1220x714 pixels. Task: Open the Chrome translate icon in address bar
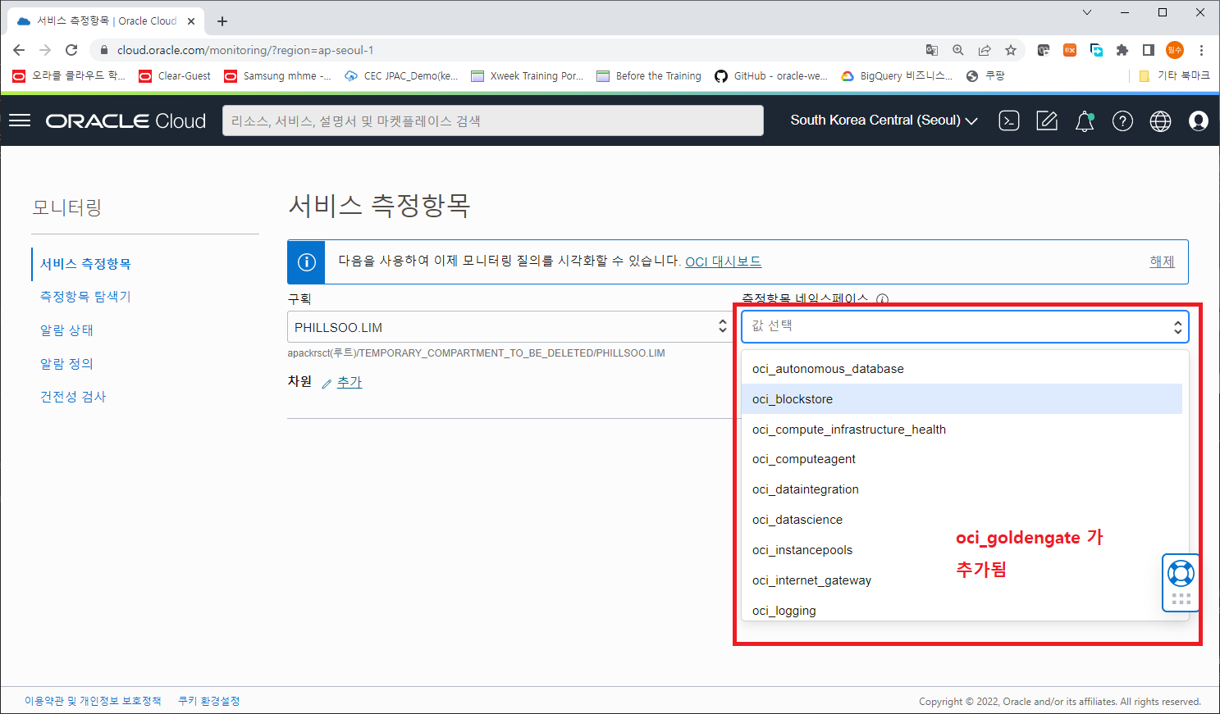tap(932, 50)
